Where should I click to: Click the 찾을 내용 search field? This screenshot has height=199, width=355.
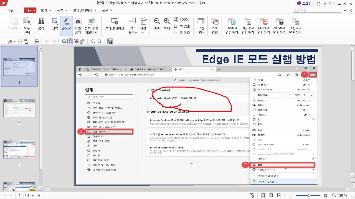point(315,10)
